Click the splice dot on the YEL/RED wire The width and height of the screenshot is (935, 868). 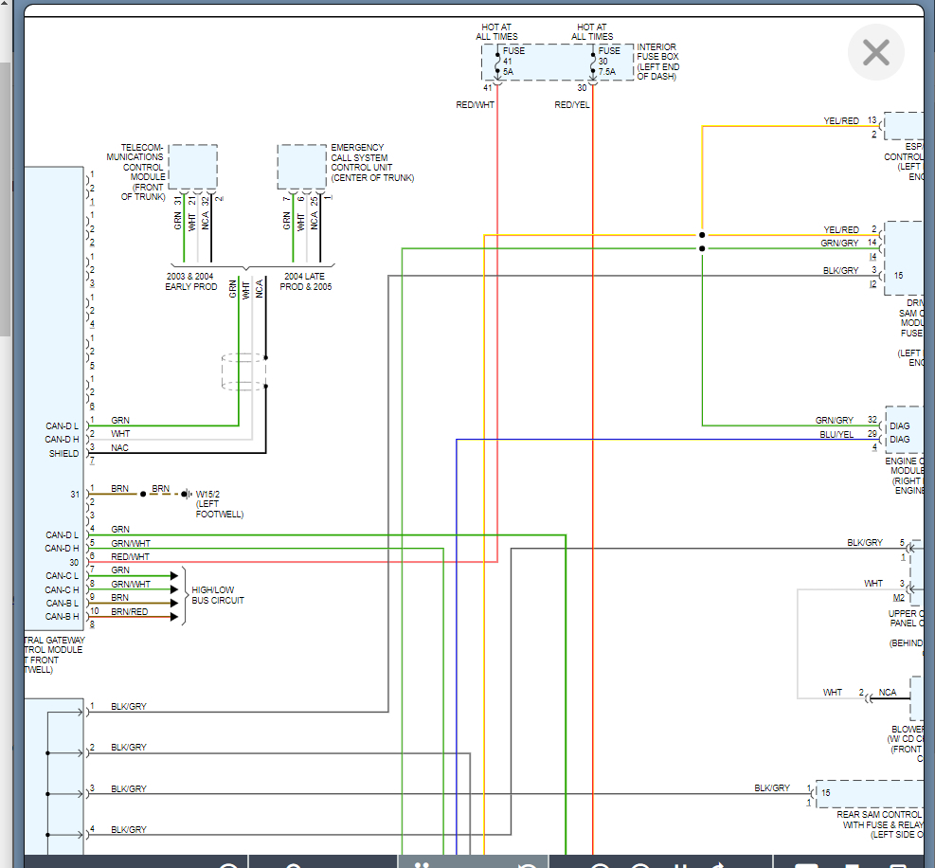[x=702, y=235]
